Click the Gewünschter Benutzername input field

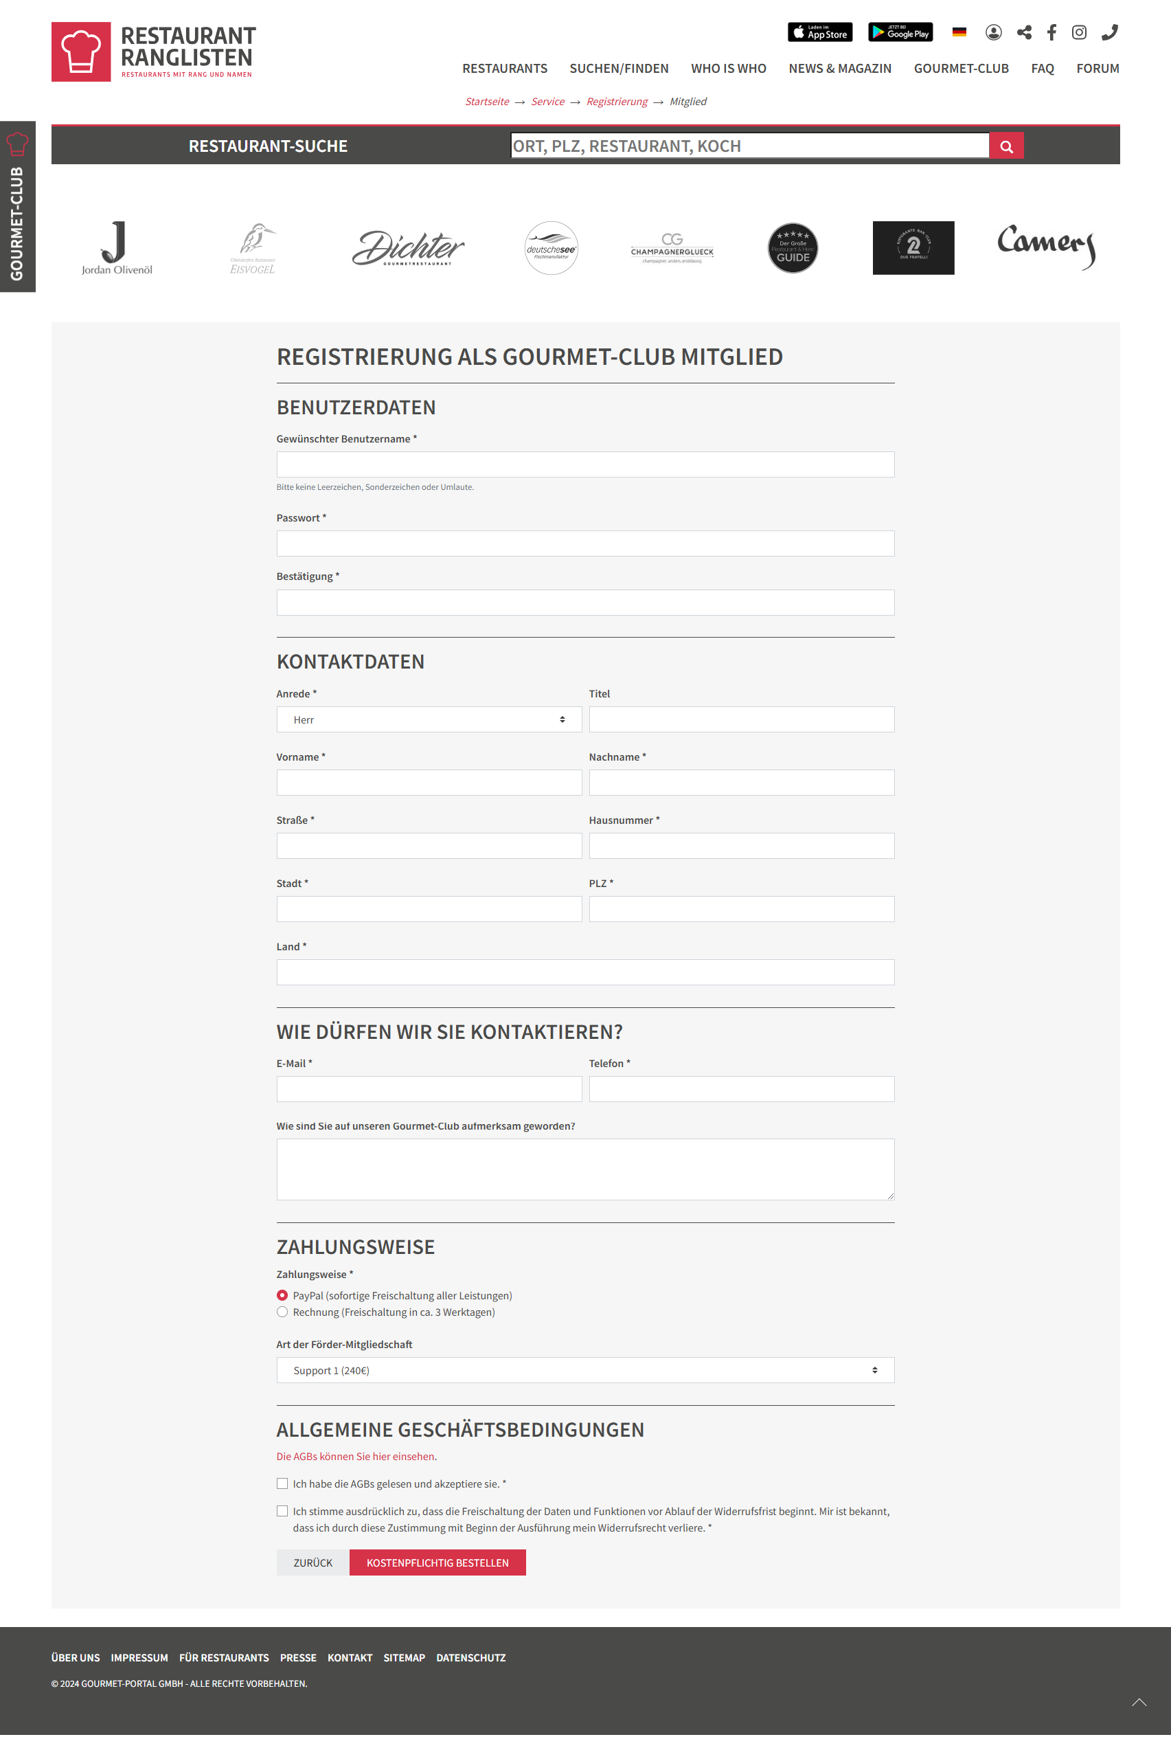[584, 464]
